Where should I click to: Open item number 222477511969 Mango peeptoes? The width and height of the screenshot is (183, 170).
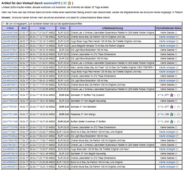coord(10,114)
